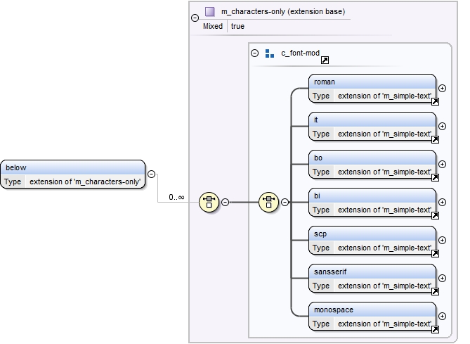
Task: Click the reference arrow on scp element
Action: tap(435, 253)
